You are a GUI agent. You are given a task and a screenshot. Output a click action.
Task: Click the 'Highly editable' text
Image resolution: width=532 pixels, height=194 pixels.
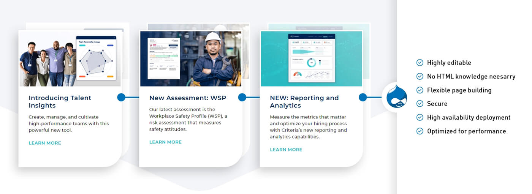click(449, 63)
